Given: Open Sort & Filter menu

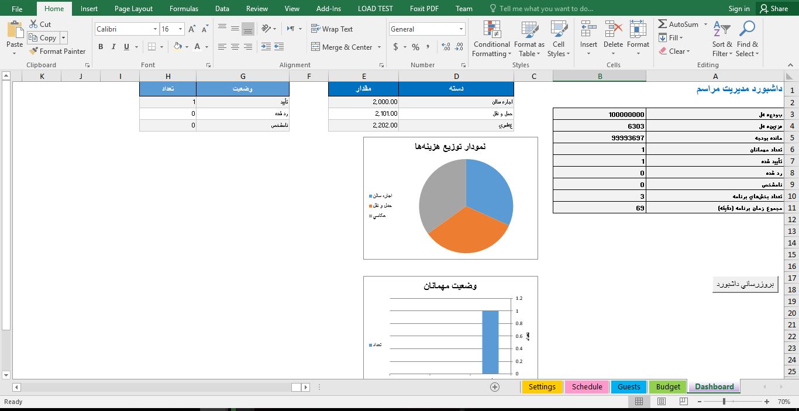Looking at the screenshot, I should click(x=722, y=39).
